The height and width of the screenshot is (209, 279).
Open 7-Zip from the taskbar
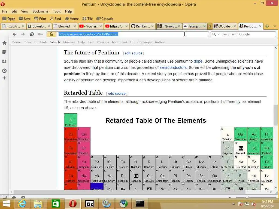click(x=90, y=204)
